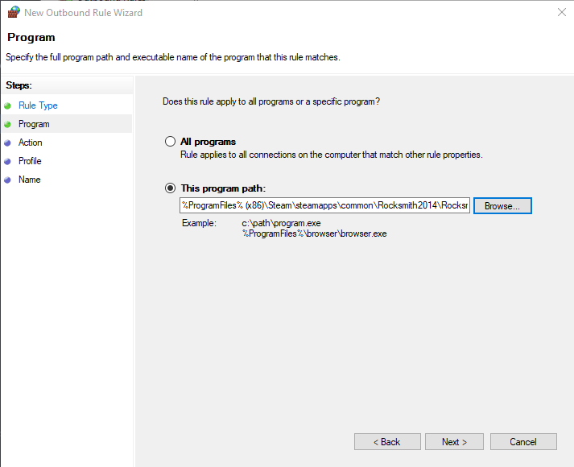Click the blue bullet beside Name step

coord(8,180)
